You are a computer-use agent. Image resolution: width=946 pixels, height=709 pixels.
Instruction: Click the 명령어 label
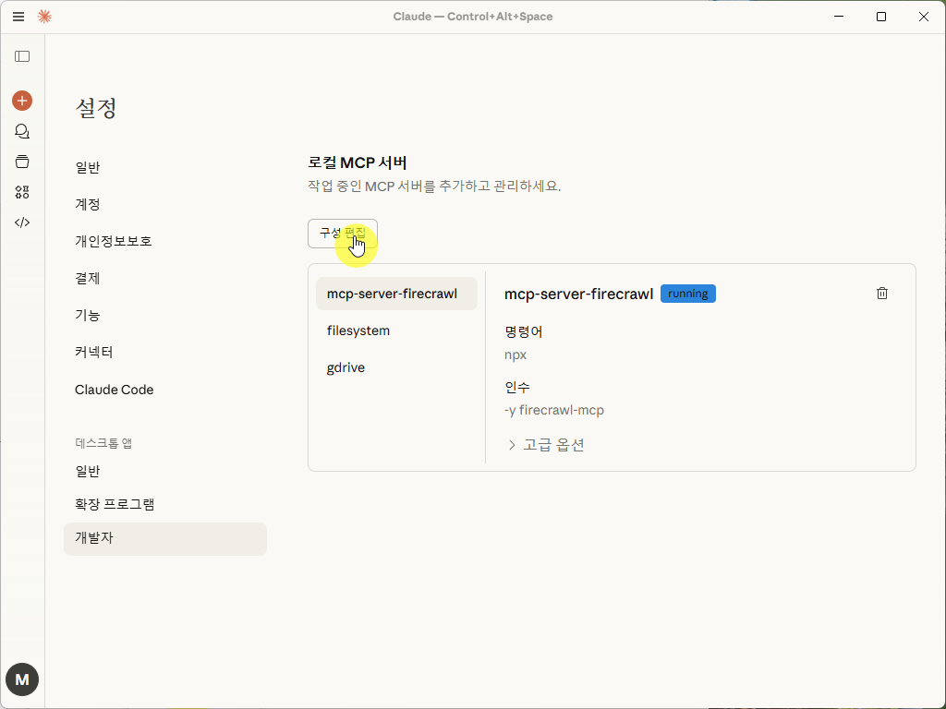pyautogui.click(x=523, y=332)
